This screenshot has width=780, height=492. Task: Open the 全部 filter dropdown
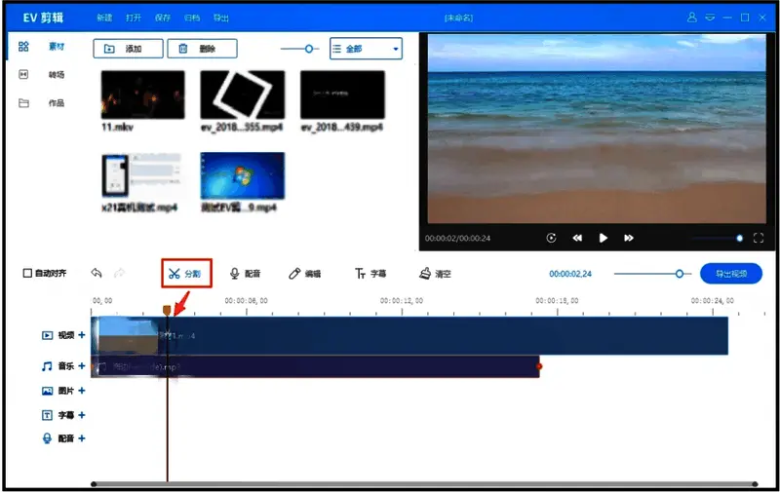(366, 48)
